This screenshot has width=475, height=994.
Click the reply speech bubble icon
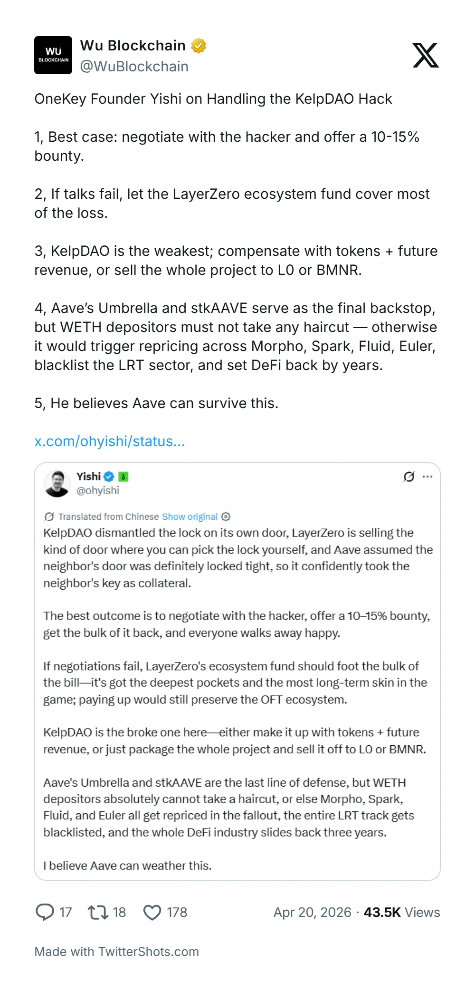pos(46,912)
